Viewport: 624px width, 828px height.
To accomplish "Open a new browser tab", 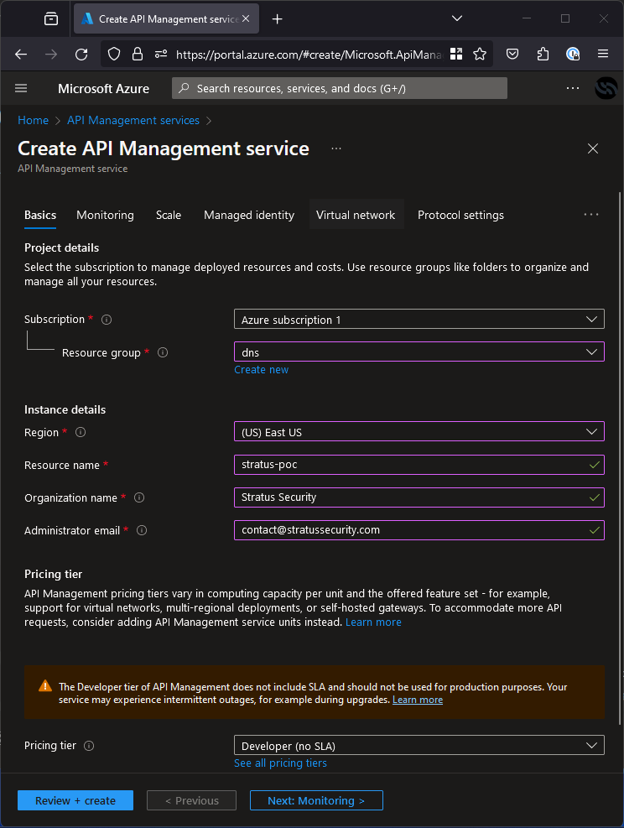I will (277, 19).
